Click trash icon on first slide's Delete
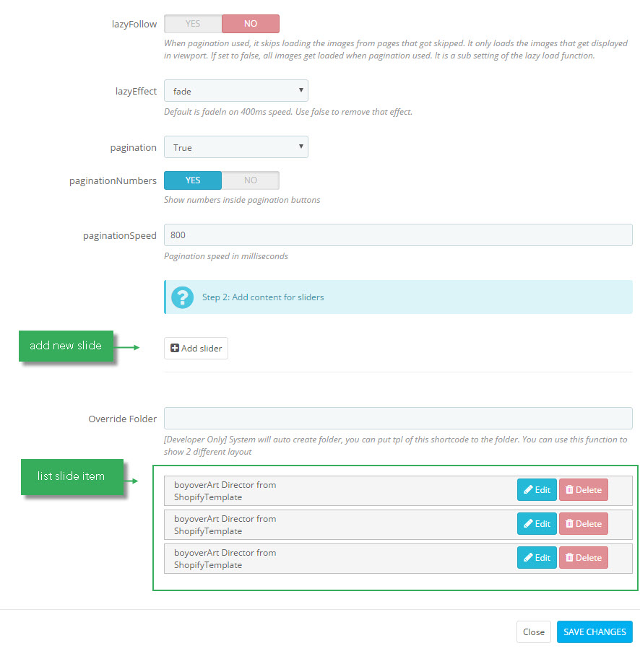The width and height of the screenshot is (640, 651). click(569, 489)
